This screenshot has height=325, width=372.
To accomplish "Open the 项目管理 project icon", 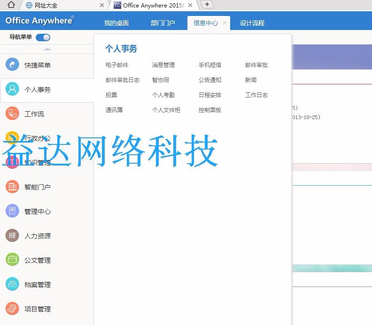I will 12,309.
